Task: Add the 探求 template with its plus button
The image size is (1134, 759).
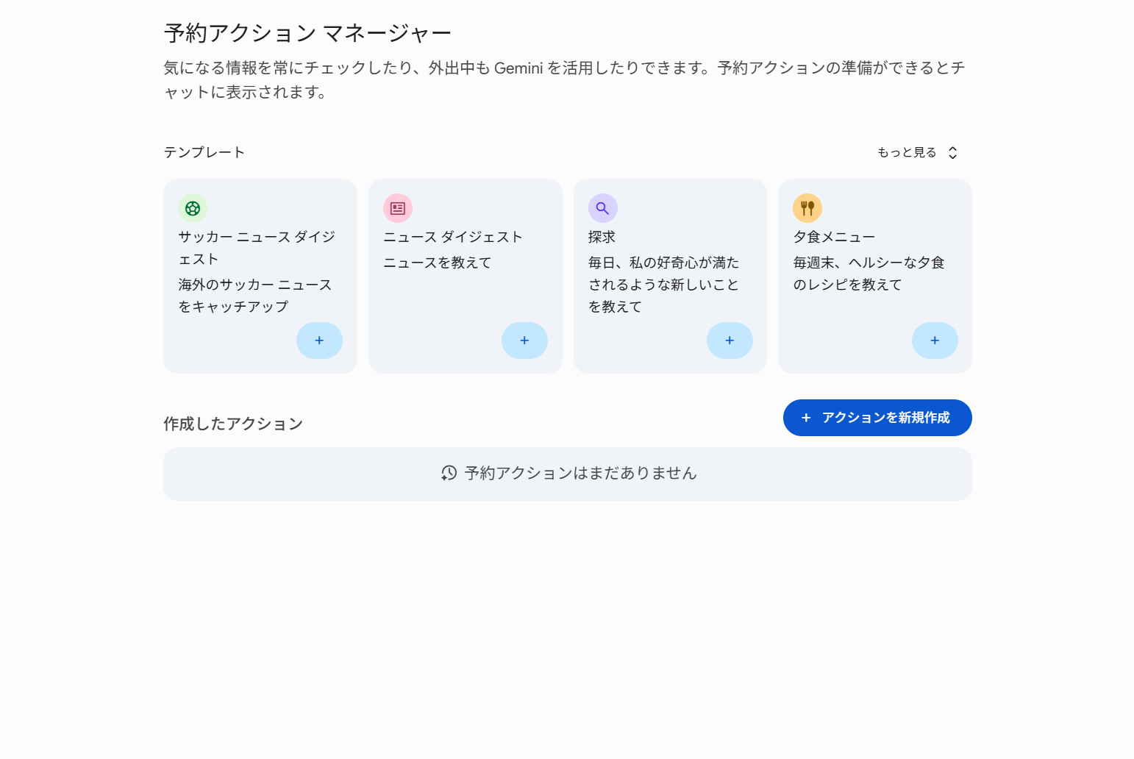Action: pos(730,341)
